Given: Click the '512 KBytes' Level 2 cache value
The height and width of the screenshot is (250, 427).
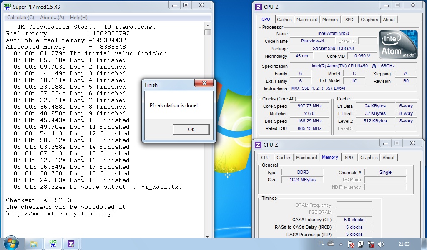Looking at the screenshot, I should coord(375,121).
